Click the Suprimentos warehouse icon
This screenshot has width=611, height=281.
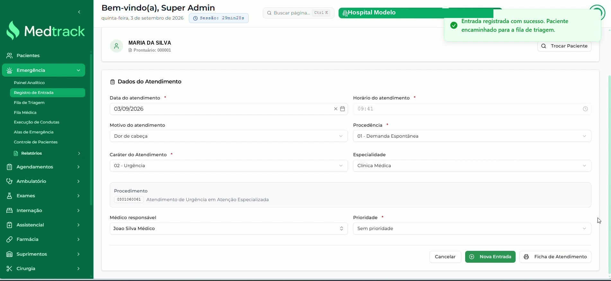[x=10, y=254]
